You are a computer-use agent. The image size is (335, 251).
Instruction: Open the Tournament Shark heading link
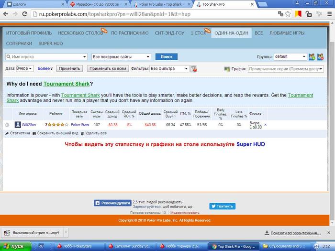pyautogui.click(x=67, y=84)
